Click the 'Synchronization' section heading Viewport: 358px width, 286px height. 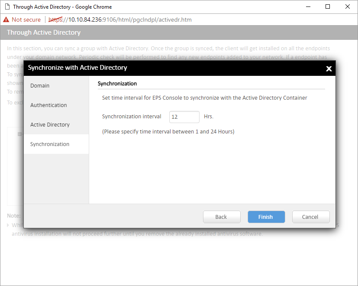click(x=117, y=84)
